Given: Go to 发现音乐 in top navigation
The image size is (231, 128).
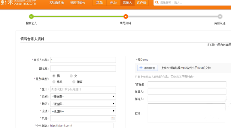Looking at the screenshot, I should coord(57,3).
